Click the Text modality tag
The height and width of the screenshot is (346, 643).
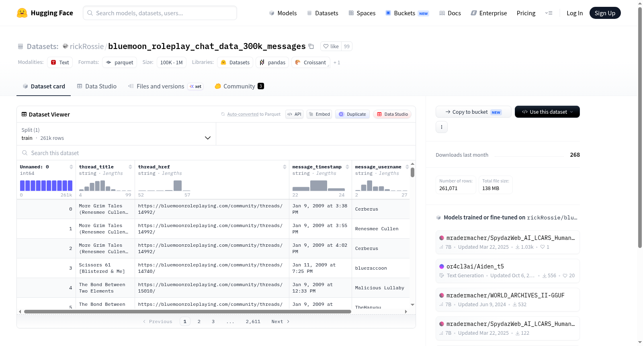60,62
